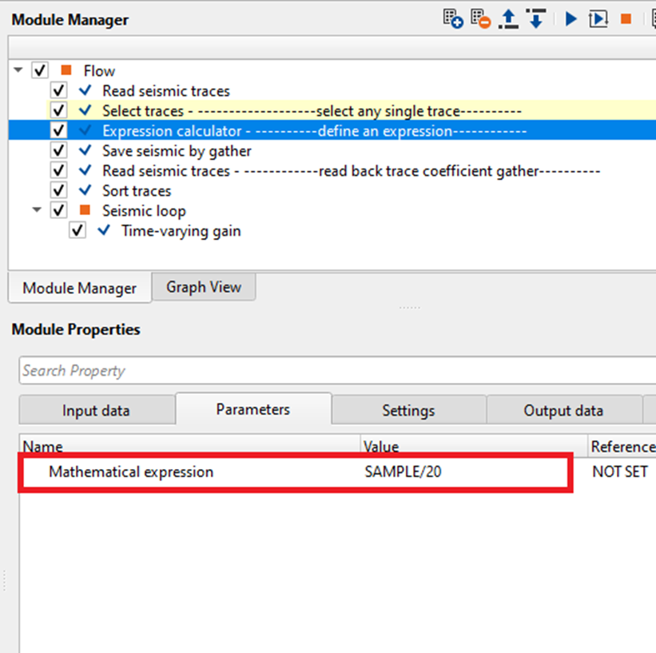656x653 pixels.
Task: Click the SAMPLE/20 expression value
Action: 403,472
